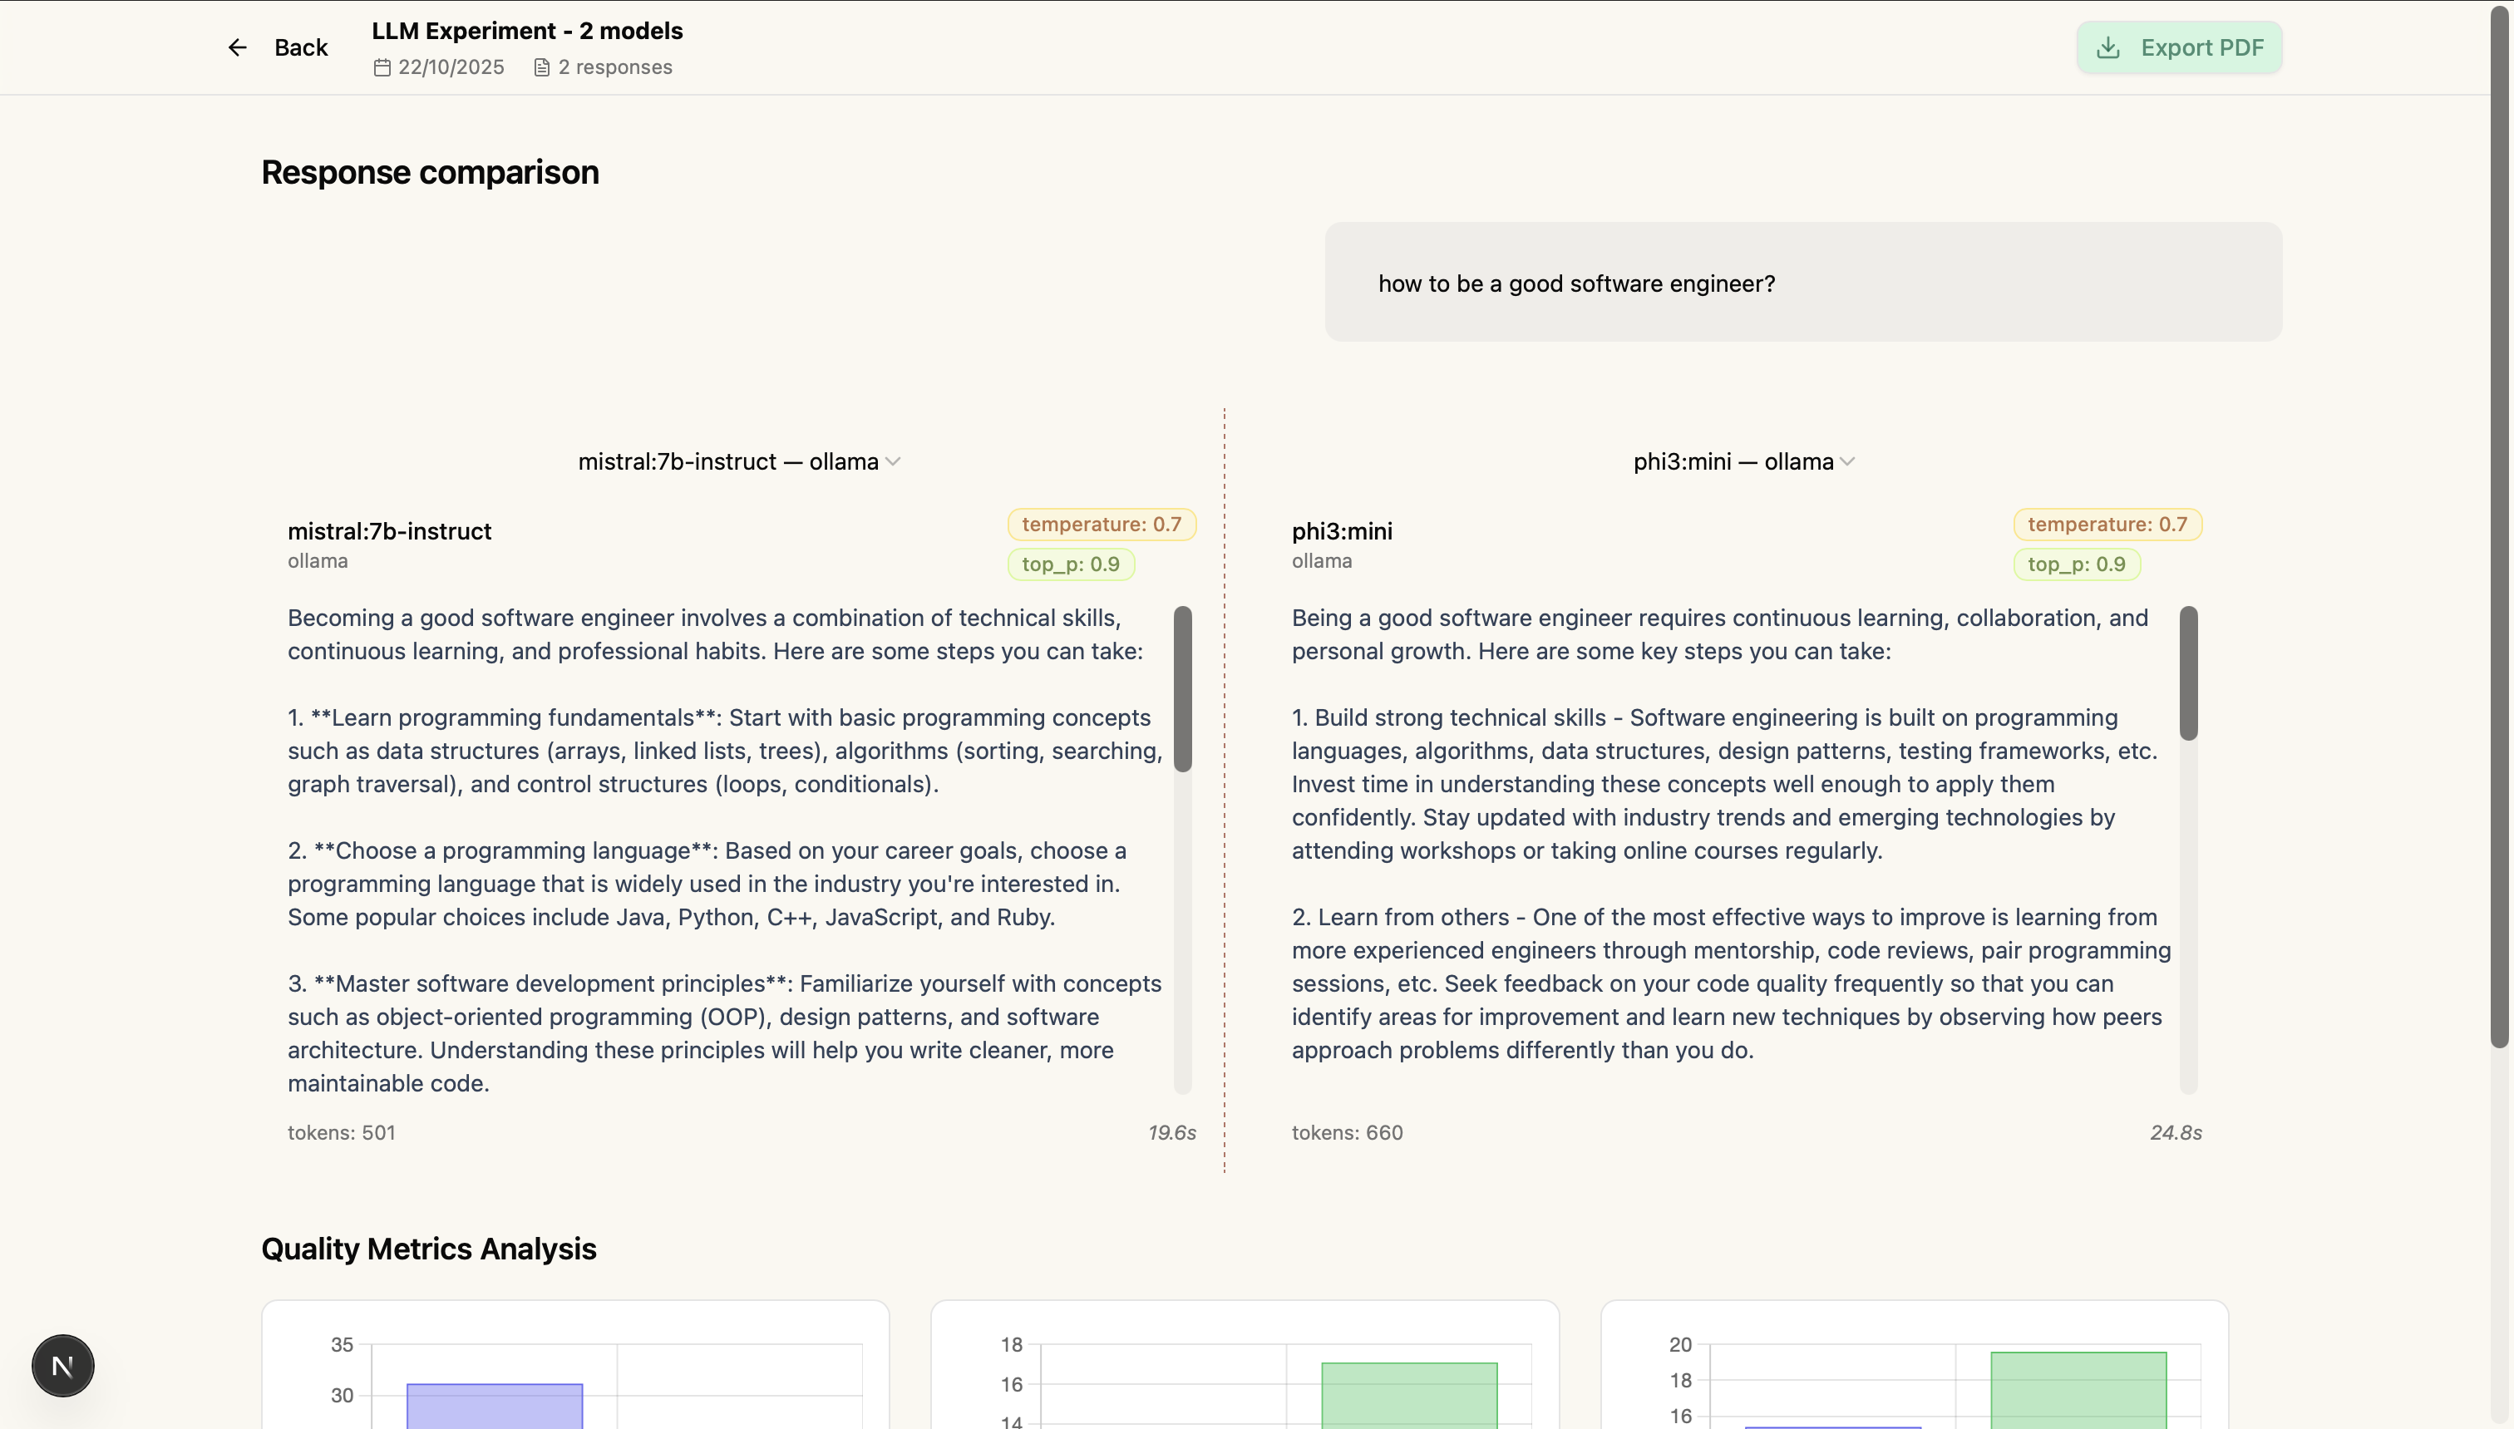The image size is (2514, 1429).
Task: Expand the phi3:mini — ollama dropdown
Action: pyautogui.click(x=1743, y=461)
